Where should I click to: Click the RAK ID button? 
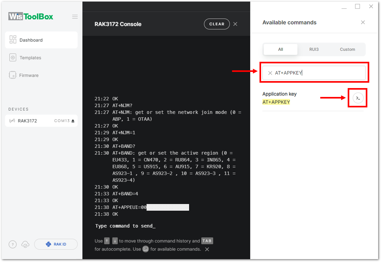click(56, 244)
